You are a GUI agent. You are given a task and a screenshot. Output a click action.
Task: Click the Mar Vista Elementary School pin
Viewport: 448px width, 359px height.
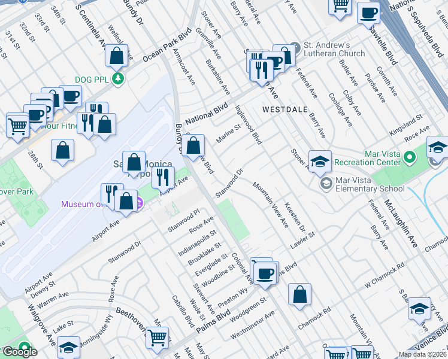coord(326,184)
